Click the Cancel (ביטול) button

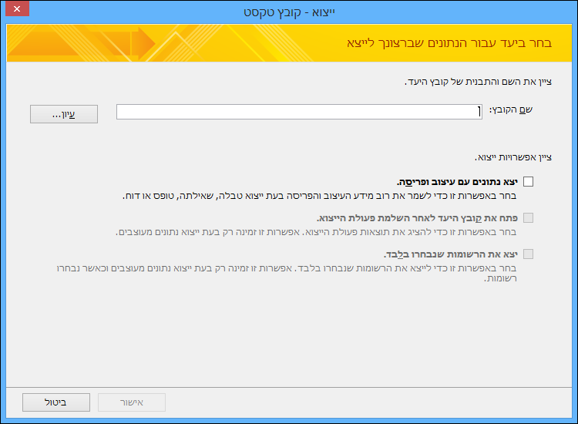pos(56,402)
